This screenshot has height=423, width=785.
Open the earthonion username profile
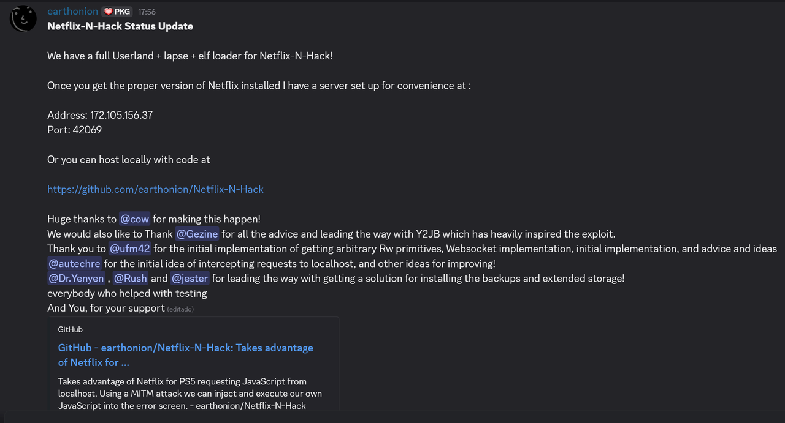[72, 12]
